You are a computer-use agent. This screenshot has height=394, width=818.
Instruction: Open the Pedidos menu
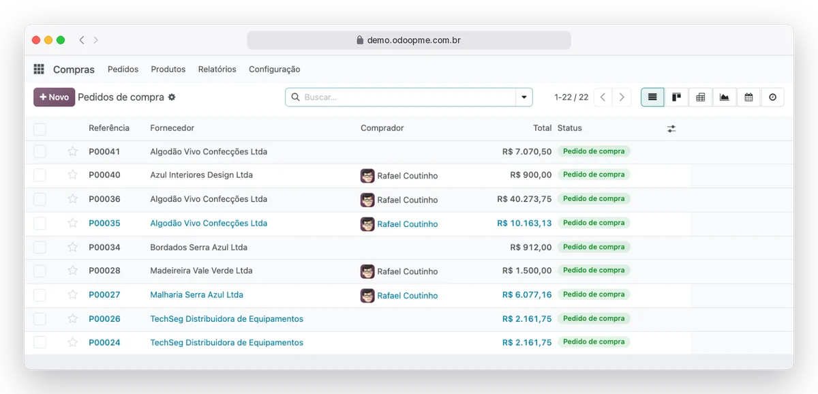[123, 70]
